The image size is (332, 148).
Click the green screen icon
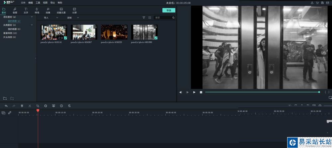pos(53,106)
